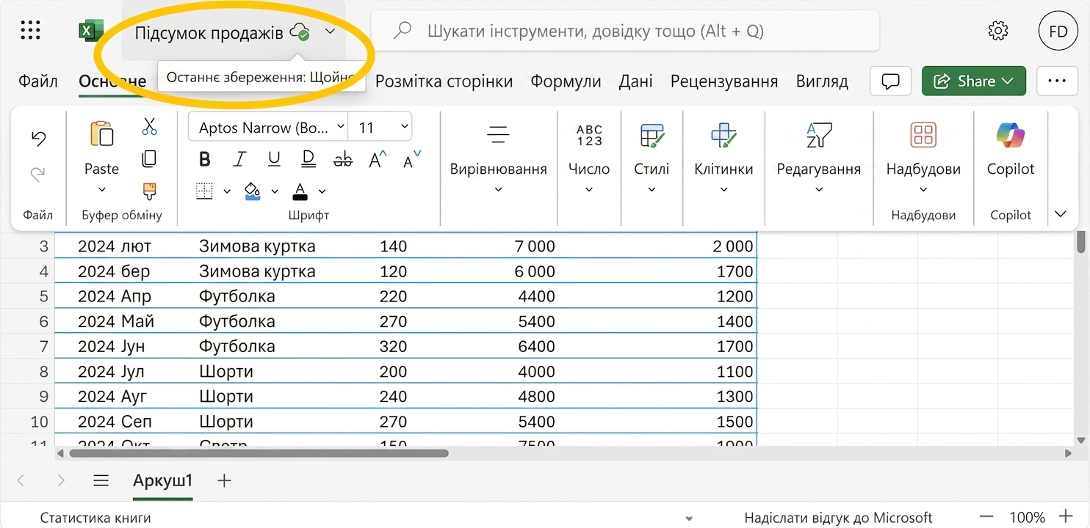Image resolution: width=1090 pixels, height=528 pixels.
Task: Click the horizontal scrollbar thumb
Action: click(x=258, y=454)
